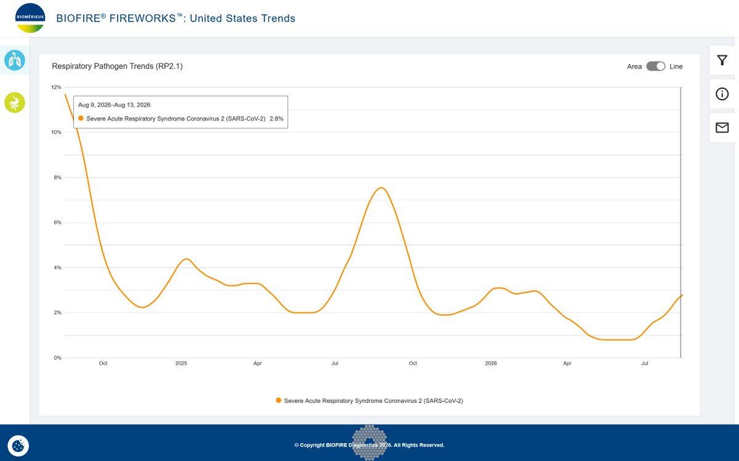739x461 pixels.
Task: Click the information circle icon
Action: tap(722, 94)
